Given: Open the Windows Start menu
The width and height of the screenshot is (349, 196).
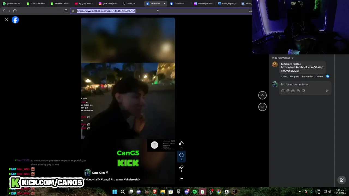Looking at the screenshot, I should tap(115, 192).
